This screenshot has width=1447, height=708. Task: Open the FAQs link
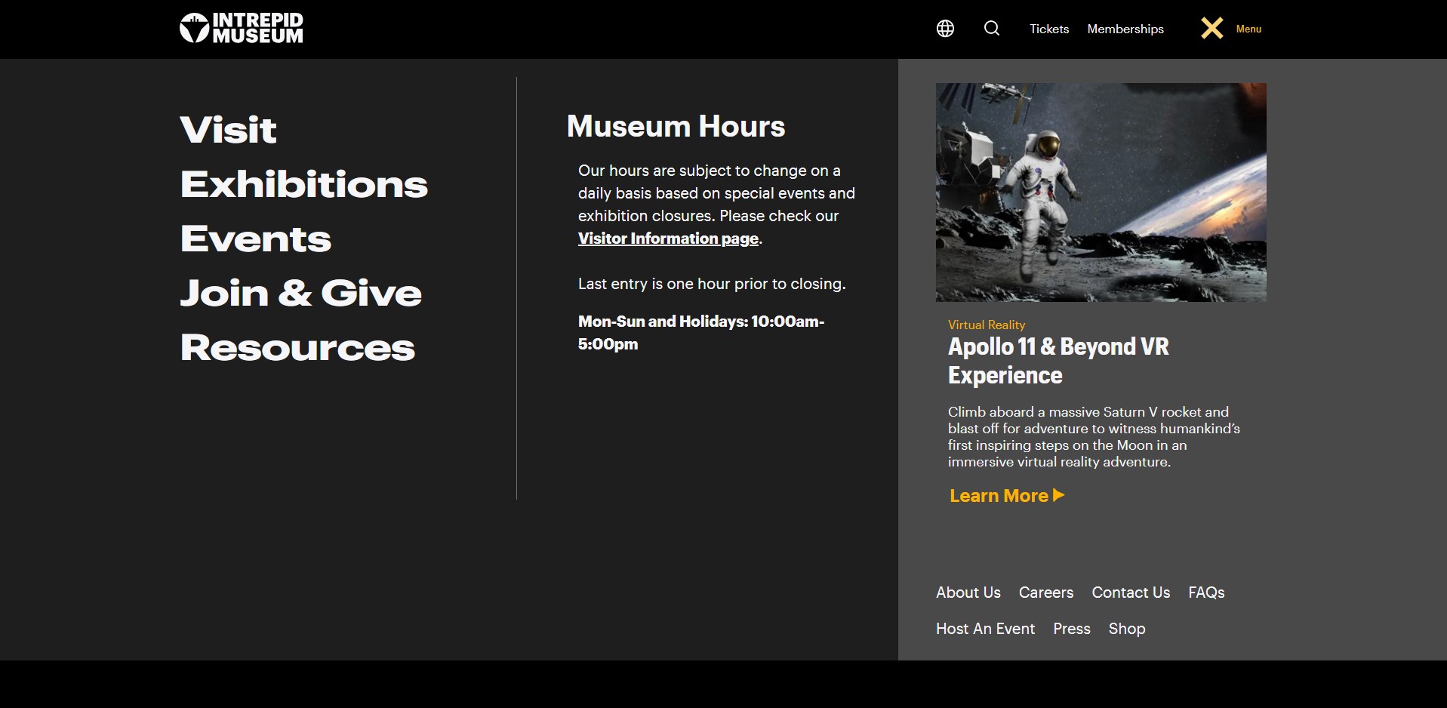(x=1206, y=593)
